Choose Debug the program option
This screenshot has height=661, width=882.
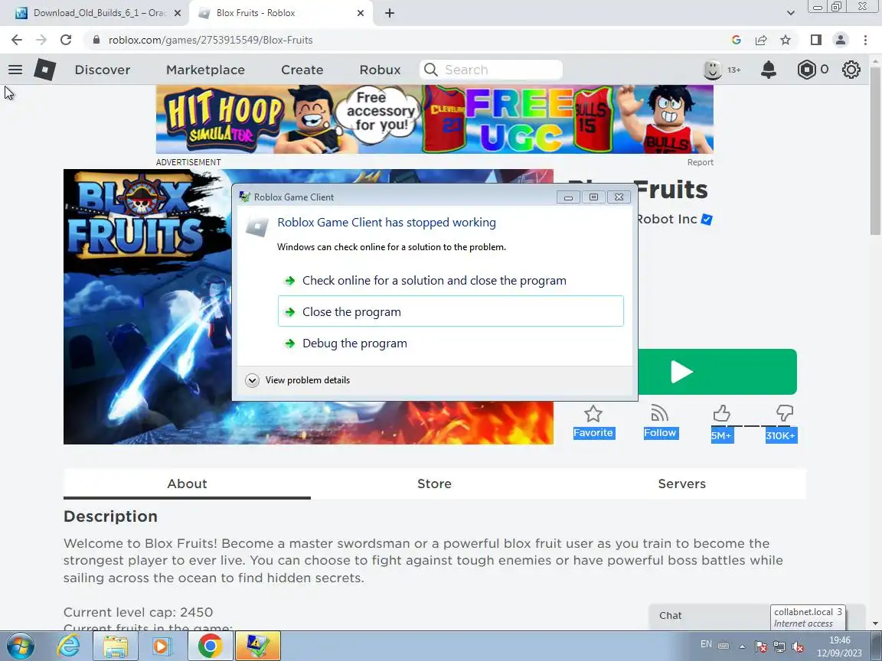point(450,343)
